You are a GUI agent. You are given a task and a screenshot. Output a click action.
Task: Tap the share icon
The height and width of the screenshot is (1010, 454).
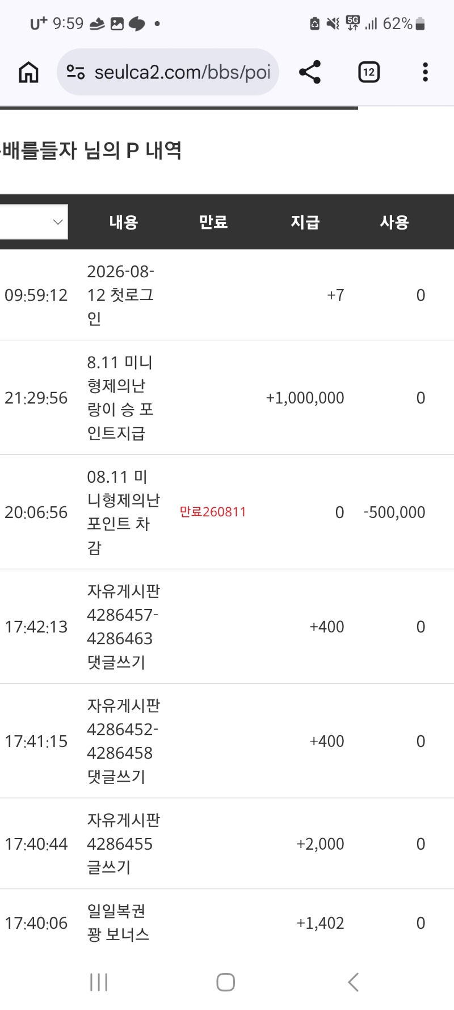tap(310, 72)
